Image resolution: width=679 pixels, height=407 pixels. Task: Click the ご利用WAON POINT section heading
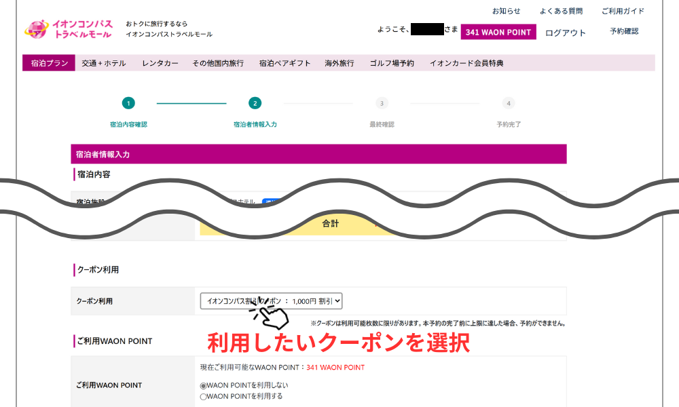tap(115, 341)
